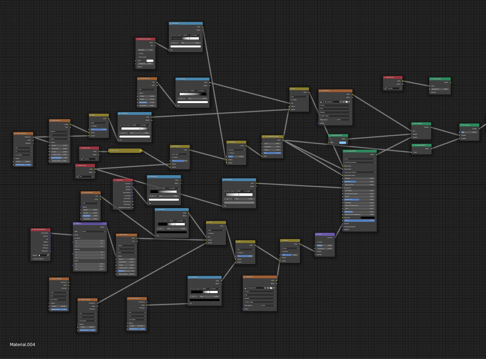The height and width of the screenshot is (359, 486).
Task: Toggle fake user shield on BumpPaint image
Action: pos(265,288)
